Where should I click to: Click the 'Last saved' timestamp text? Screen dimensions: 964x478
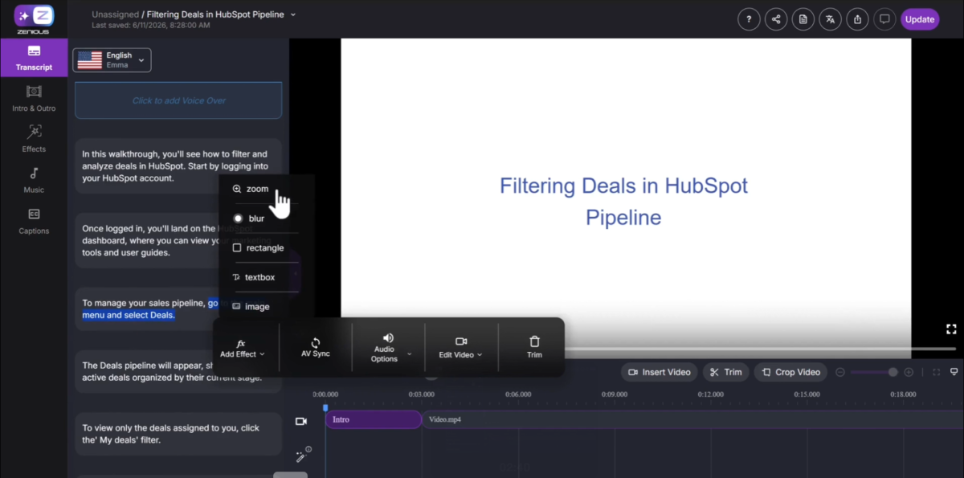[151, 26]
